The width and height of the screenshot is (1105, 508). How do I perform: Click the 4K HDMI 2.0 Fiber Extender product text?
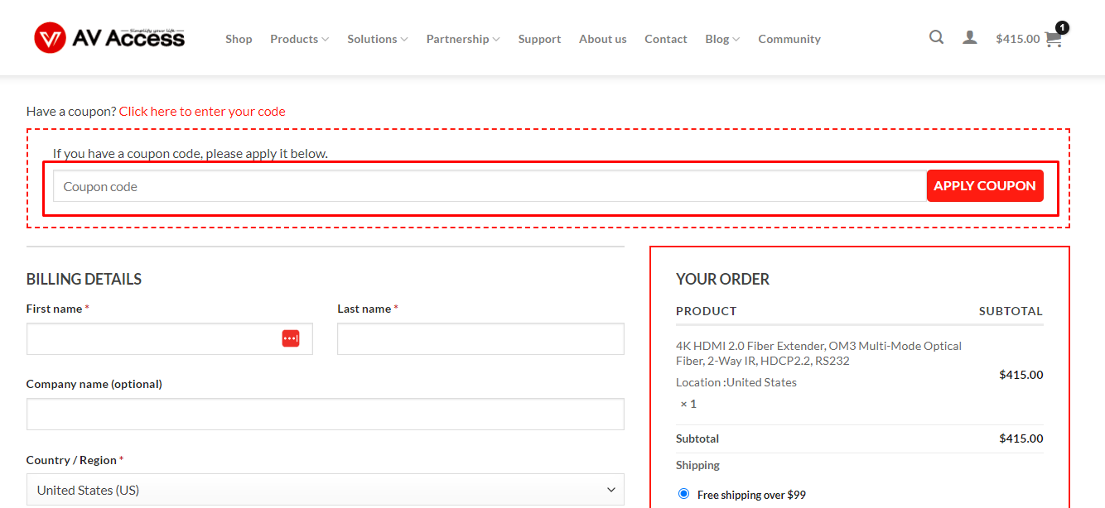pyautogui.click(x=818, y=353)
